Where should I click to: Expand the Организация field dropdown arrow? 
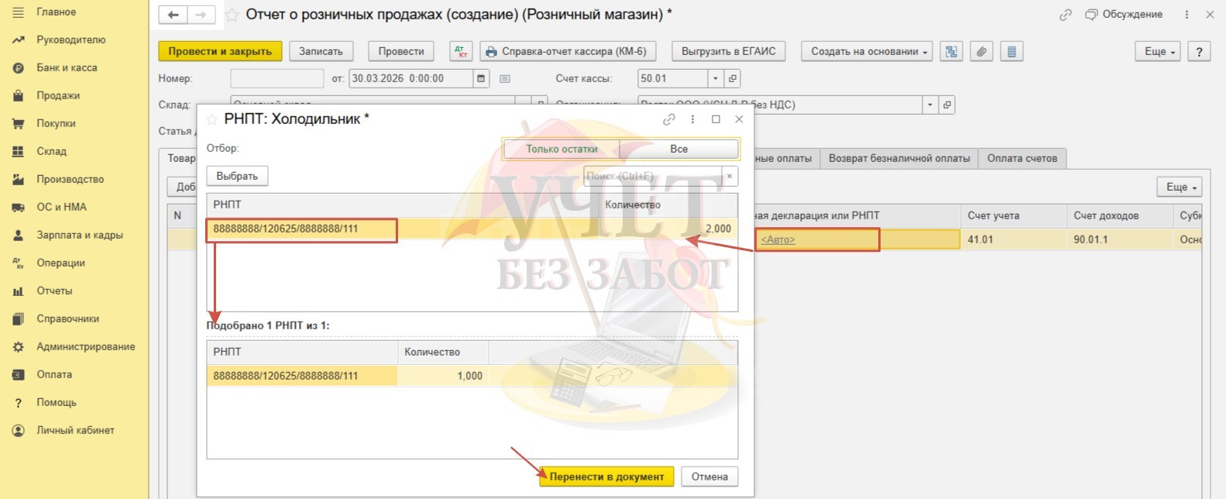929,105
